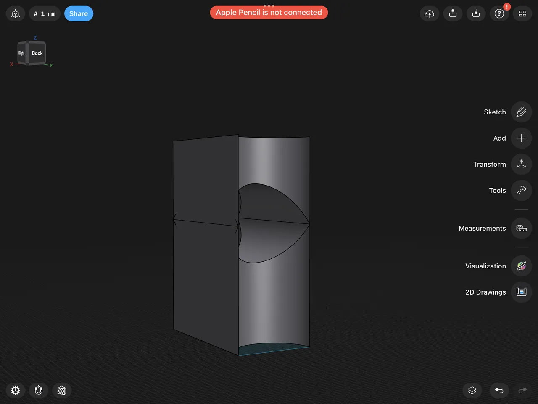The image size is (538, 404).
Task: Select the Back face of the orientation cube
Action: [x=37, y=53]
